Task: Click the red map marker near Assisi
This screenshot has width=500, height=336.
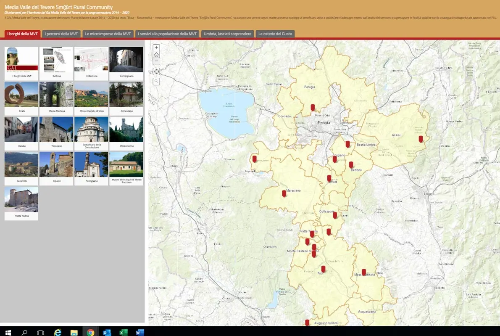Action: [421, 139]
